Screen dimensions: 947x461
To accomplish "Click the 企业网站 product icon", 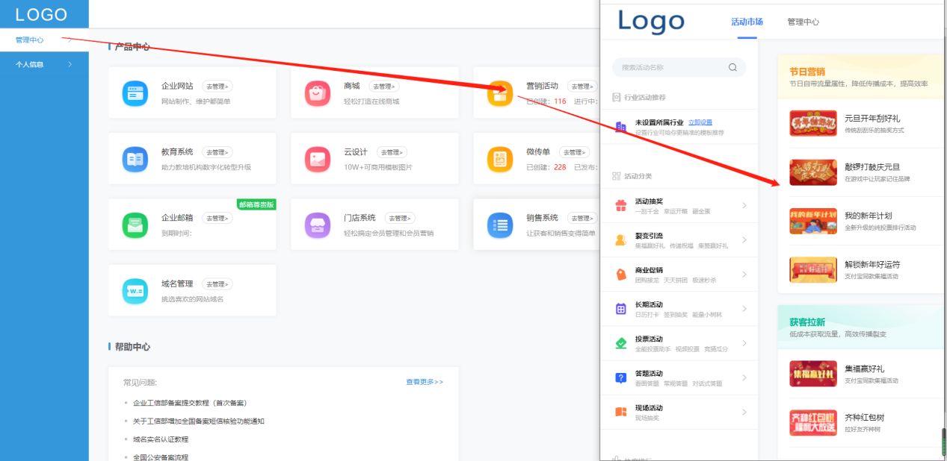I will click(x=135, y=93).
